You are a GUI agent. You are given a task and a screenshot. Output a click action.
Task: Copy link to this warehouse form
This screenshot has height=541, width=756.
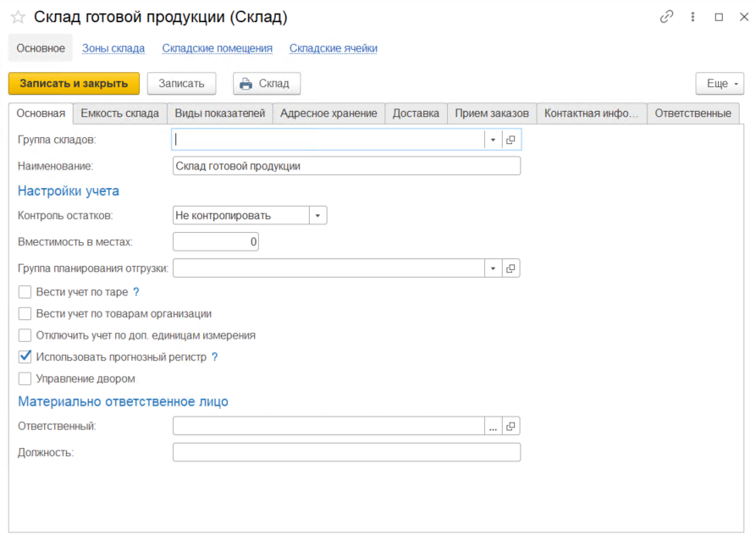(x=667, y=17)
